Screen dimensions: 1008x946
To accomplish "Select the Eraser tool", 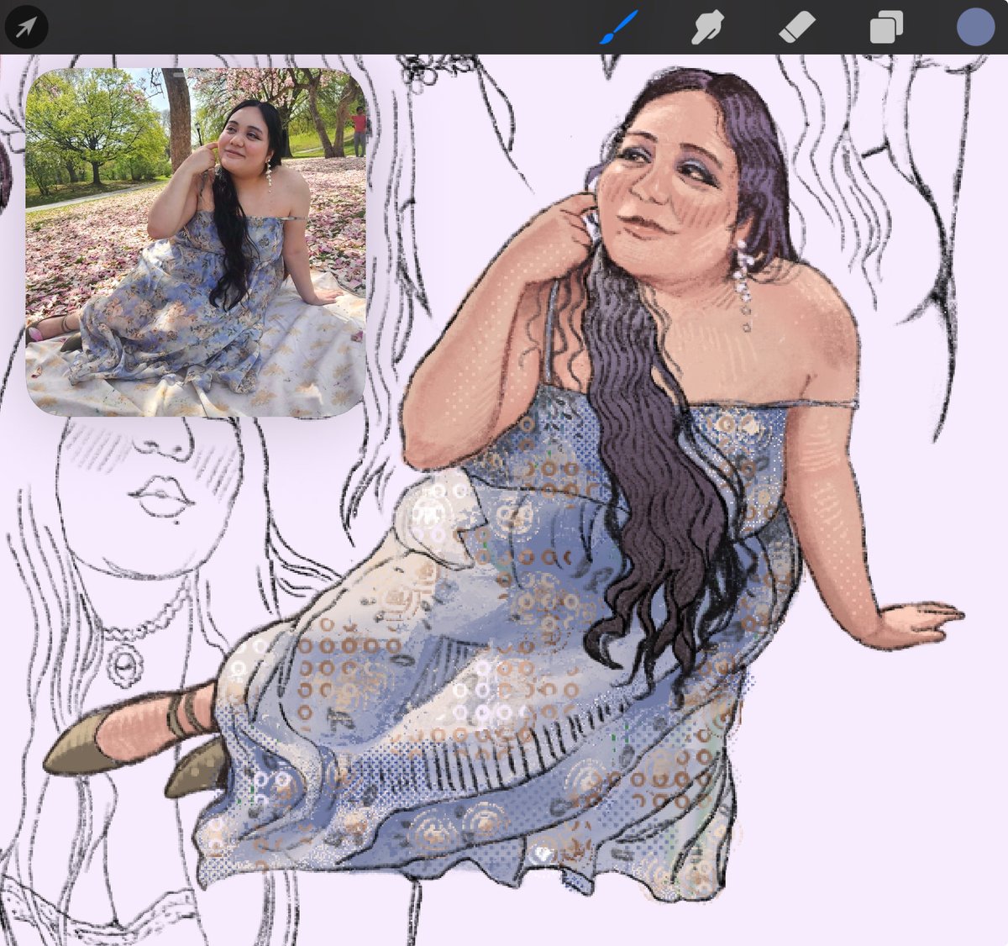I will [796, 27].
